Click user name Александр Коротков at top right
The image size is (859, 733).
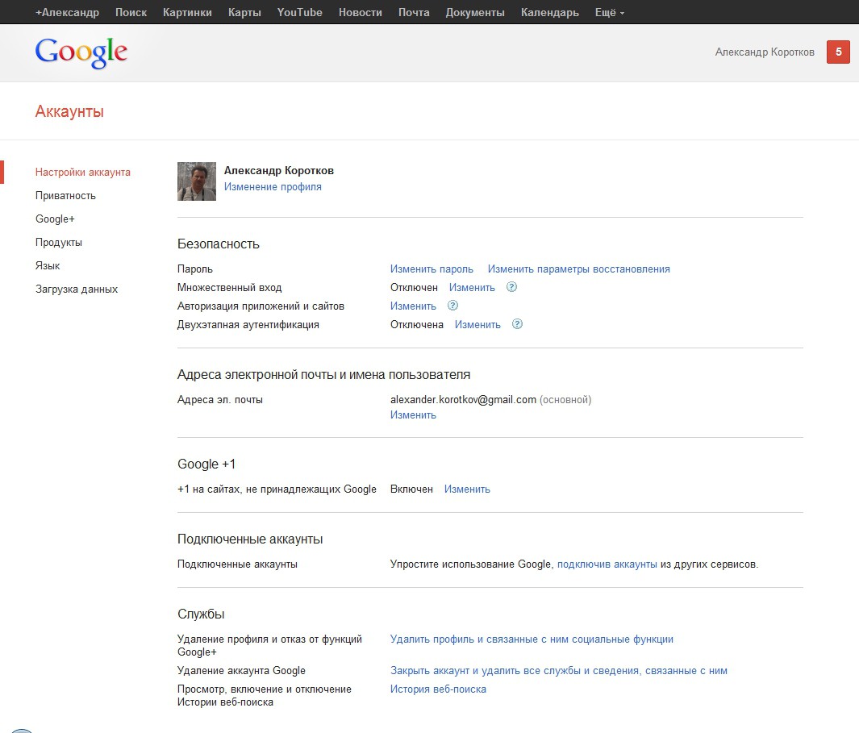point(765,52)
